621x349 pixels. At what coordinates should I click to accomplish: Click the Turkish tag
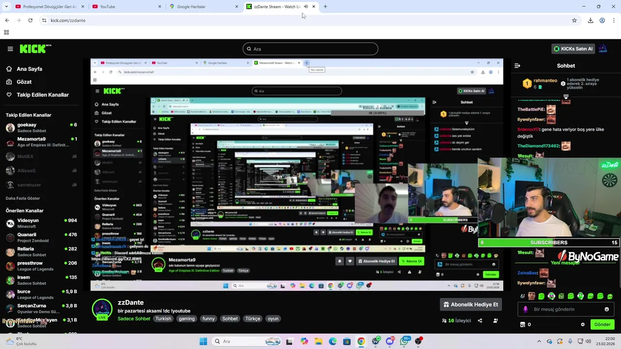[163, 318]
